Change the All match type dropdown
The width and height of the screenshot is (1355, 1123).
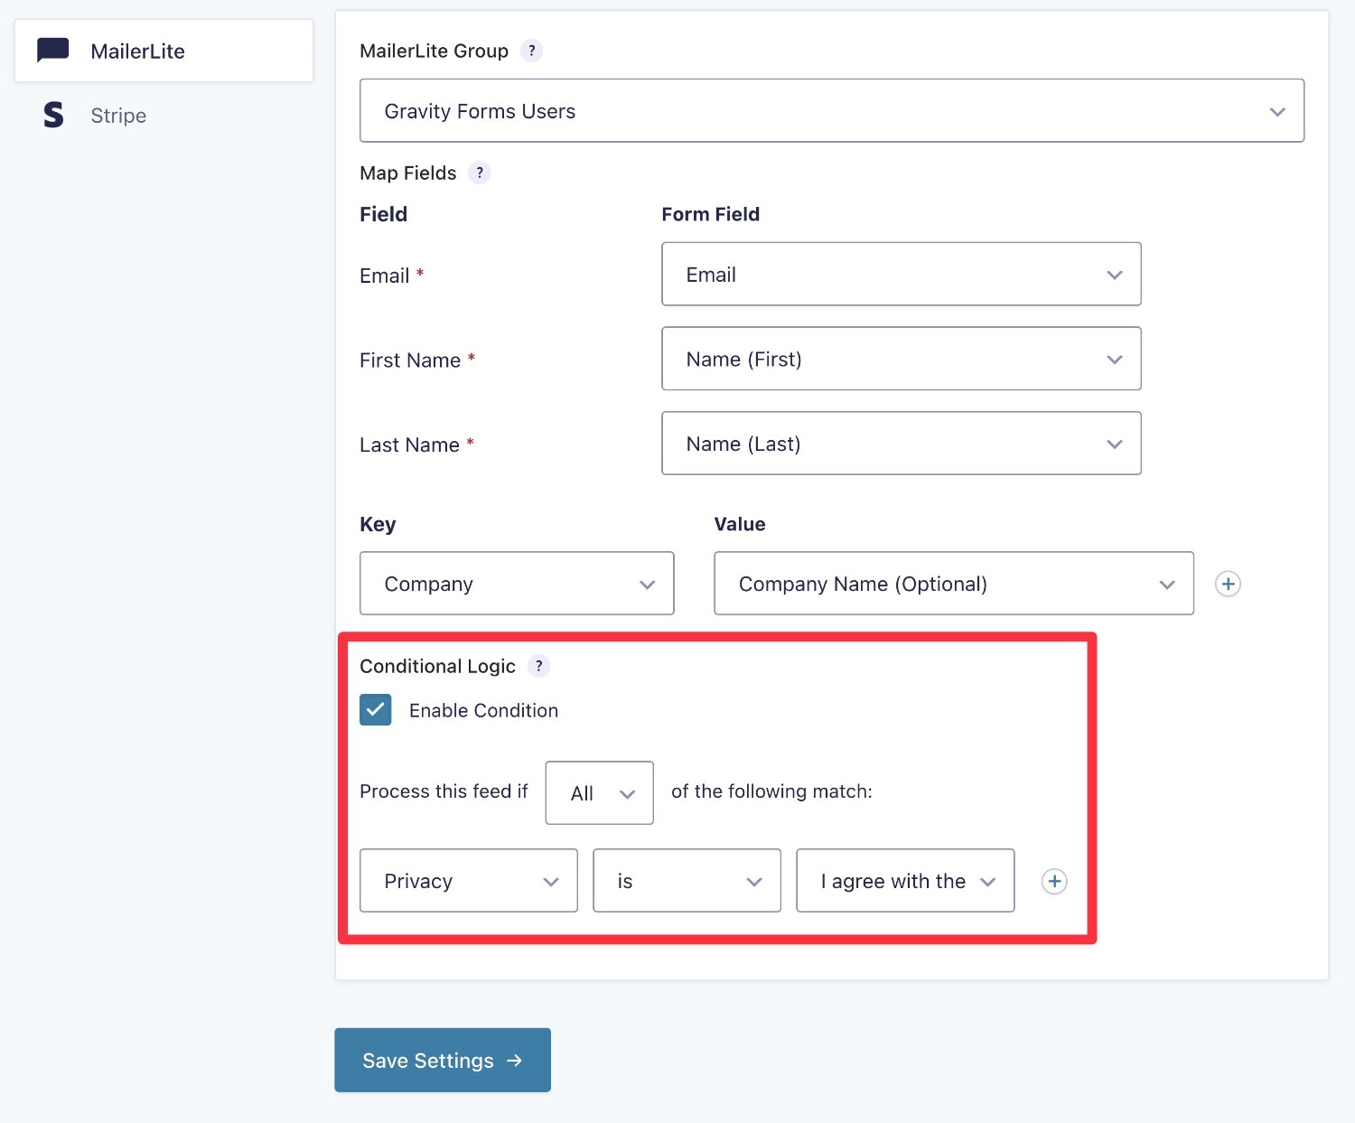[x=600, y=792]
